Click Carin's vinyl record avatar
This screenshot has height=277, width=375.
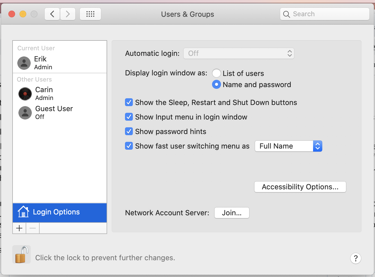click(25, 94)
